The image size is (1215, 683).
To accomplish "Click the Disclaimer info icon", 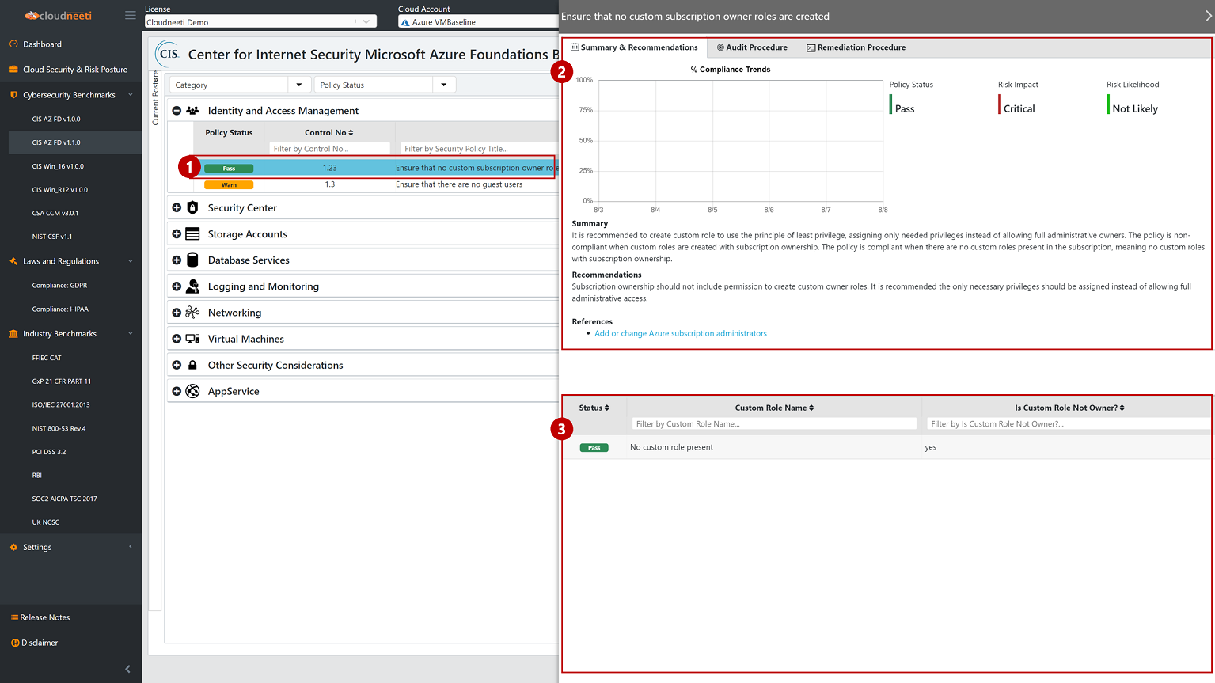I will pyautogui.click(x=14, y=643).
